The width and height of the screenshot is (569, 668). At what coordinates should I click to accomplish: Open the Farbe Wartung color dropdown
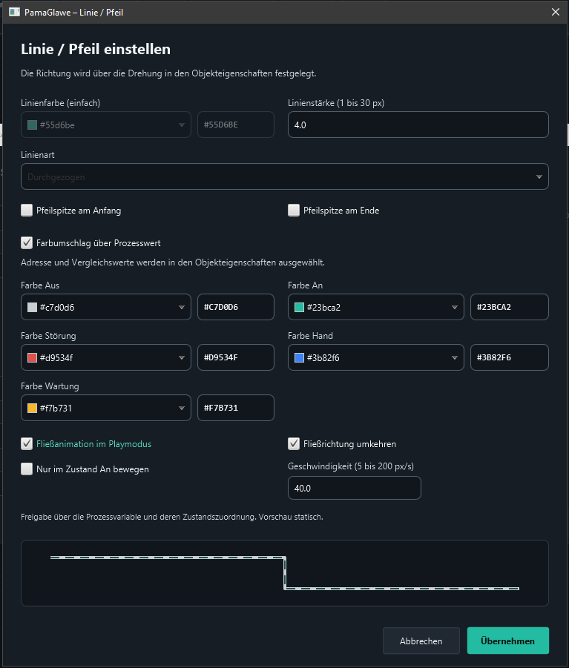(105, 408)
